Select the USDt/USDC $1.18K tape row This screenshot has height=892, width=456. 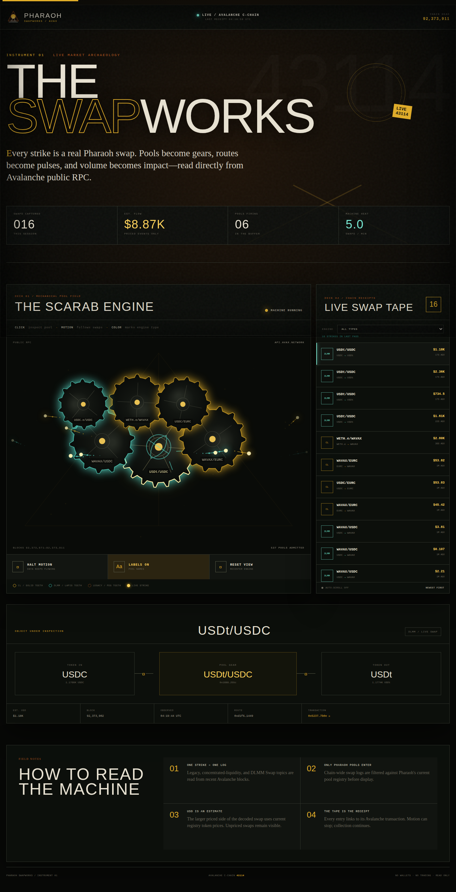383,354
